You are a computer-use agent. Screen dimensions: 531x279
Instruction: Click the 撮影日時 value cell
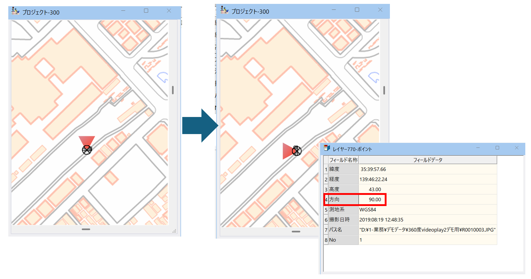point(381,220)
